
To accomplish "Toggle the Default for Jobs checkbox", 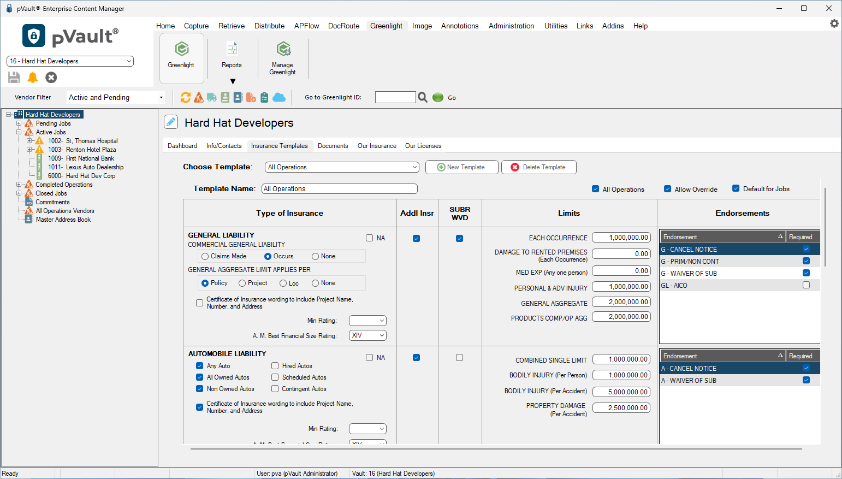I will [736, 188].
